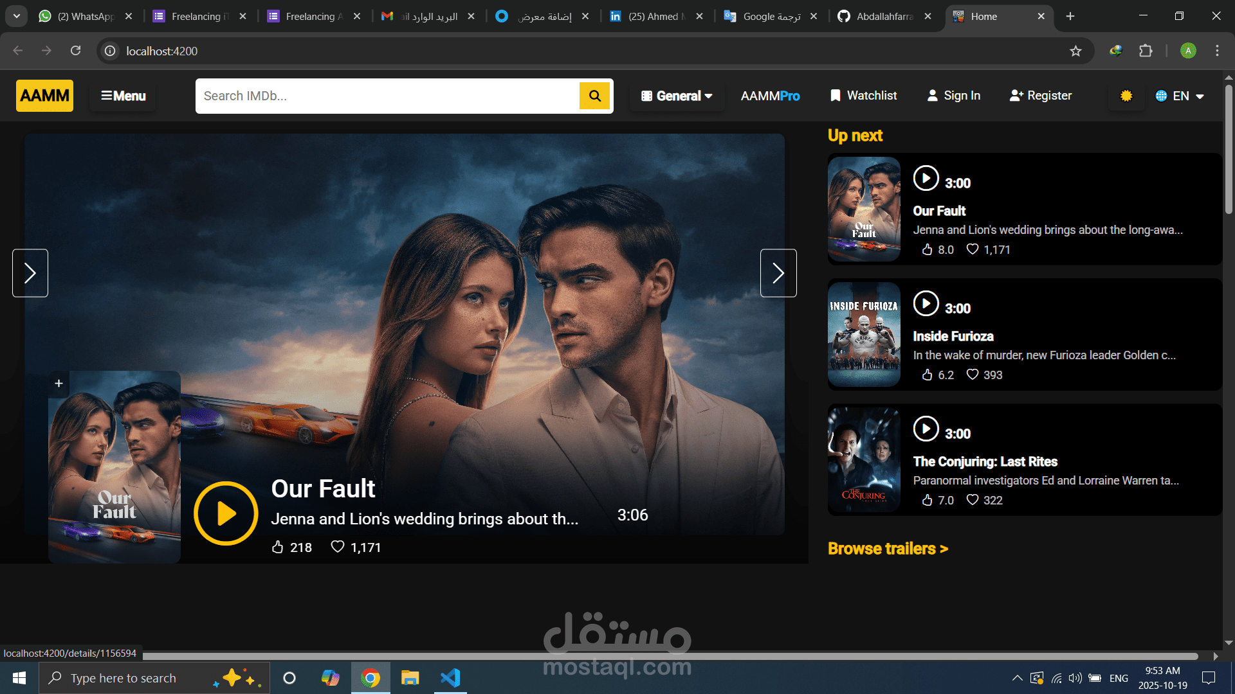Click the heart icon on Our Fault Up next card
1235x694 pixels.
coord(973,249)
